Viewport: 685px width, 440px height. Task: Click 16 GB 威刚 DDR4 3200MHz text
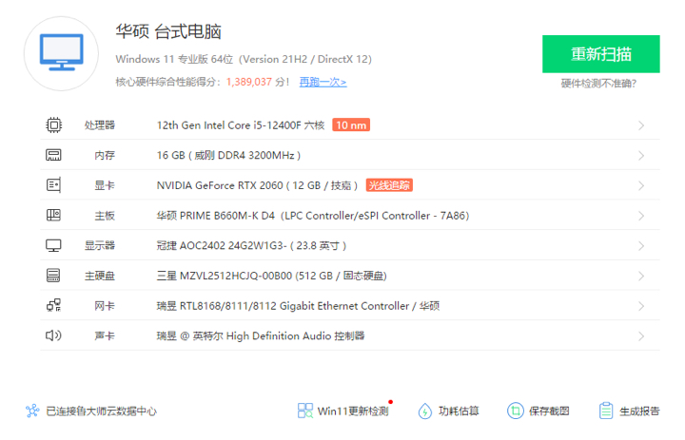(x=228, y=156)
